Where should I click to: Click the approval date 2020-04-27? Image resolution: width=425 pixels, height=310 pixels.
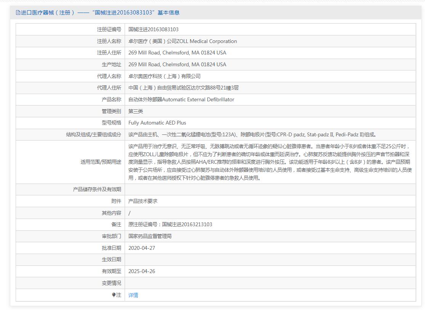click(x=142, y=248)
